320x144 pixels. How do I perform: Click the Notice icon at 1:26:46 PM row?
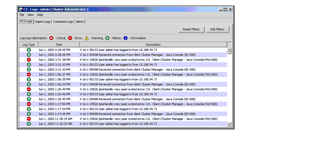pyautogui.click(x=29, y=94)
